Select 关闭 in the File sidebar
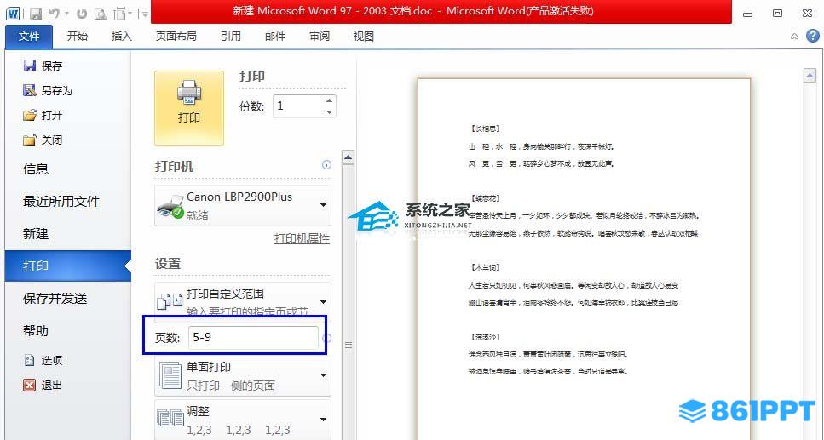824x440 pixels. coord(43,140)
